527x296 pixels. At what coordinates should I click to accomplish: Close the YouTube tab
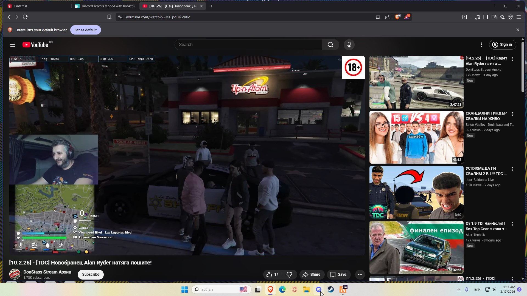pyautogui.click(x=201, y=6)
